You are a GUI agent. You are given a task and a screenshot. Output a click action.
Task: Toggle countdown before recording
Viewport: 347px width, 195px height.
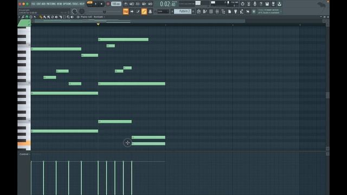click(138, 4)
